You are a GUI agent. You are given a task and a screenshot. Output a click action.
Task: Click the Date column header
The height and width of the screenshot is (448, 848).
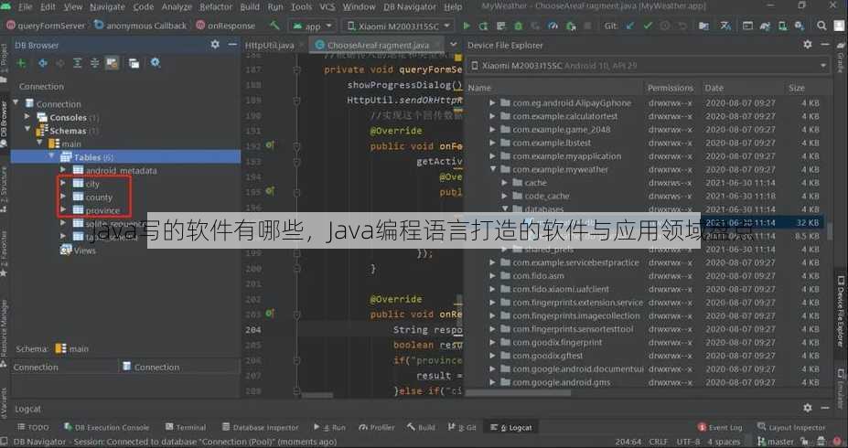[x=714, y=88]
